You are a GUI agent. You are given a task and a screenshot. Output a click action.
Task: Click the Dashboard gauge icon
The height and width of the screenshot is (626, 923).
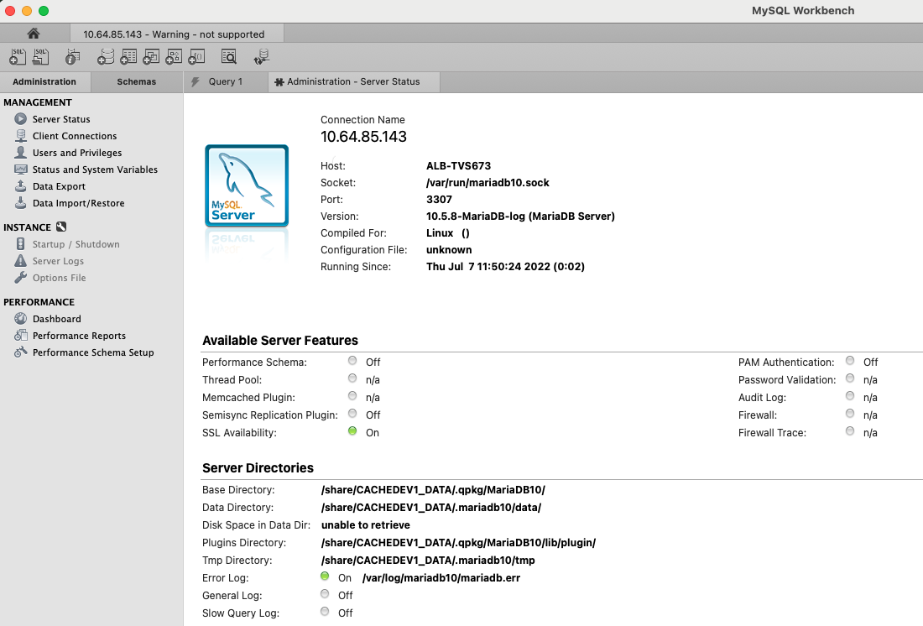(x=21, y=319)
